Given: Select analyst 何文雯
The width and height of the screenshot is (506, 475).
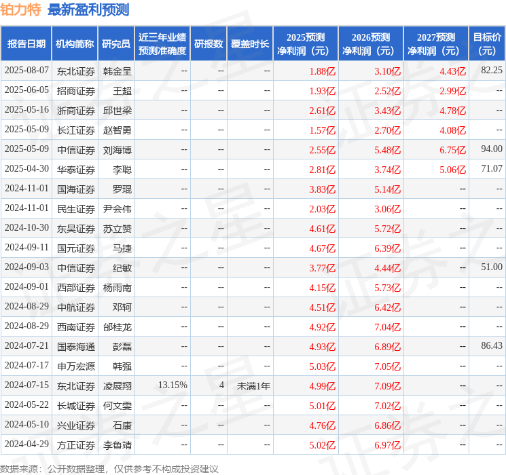Looking at the screenshot, I should 117,406.
